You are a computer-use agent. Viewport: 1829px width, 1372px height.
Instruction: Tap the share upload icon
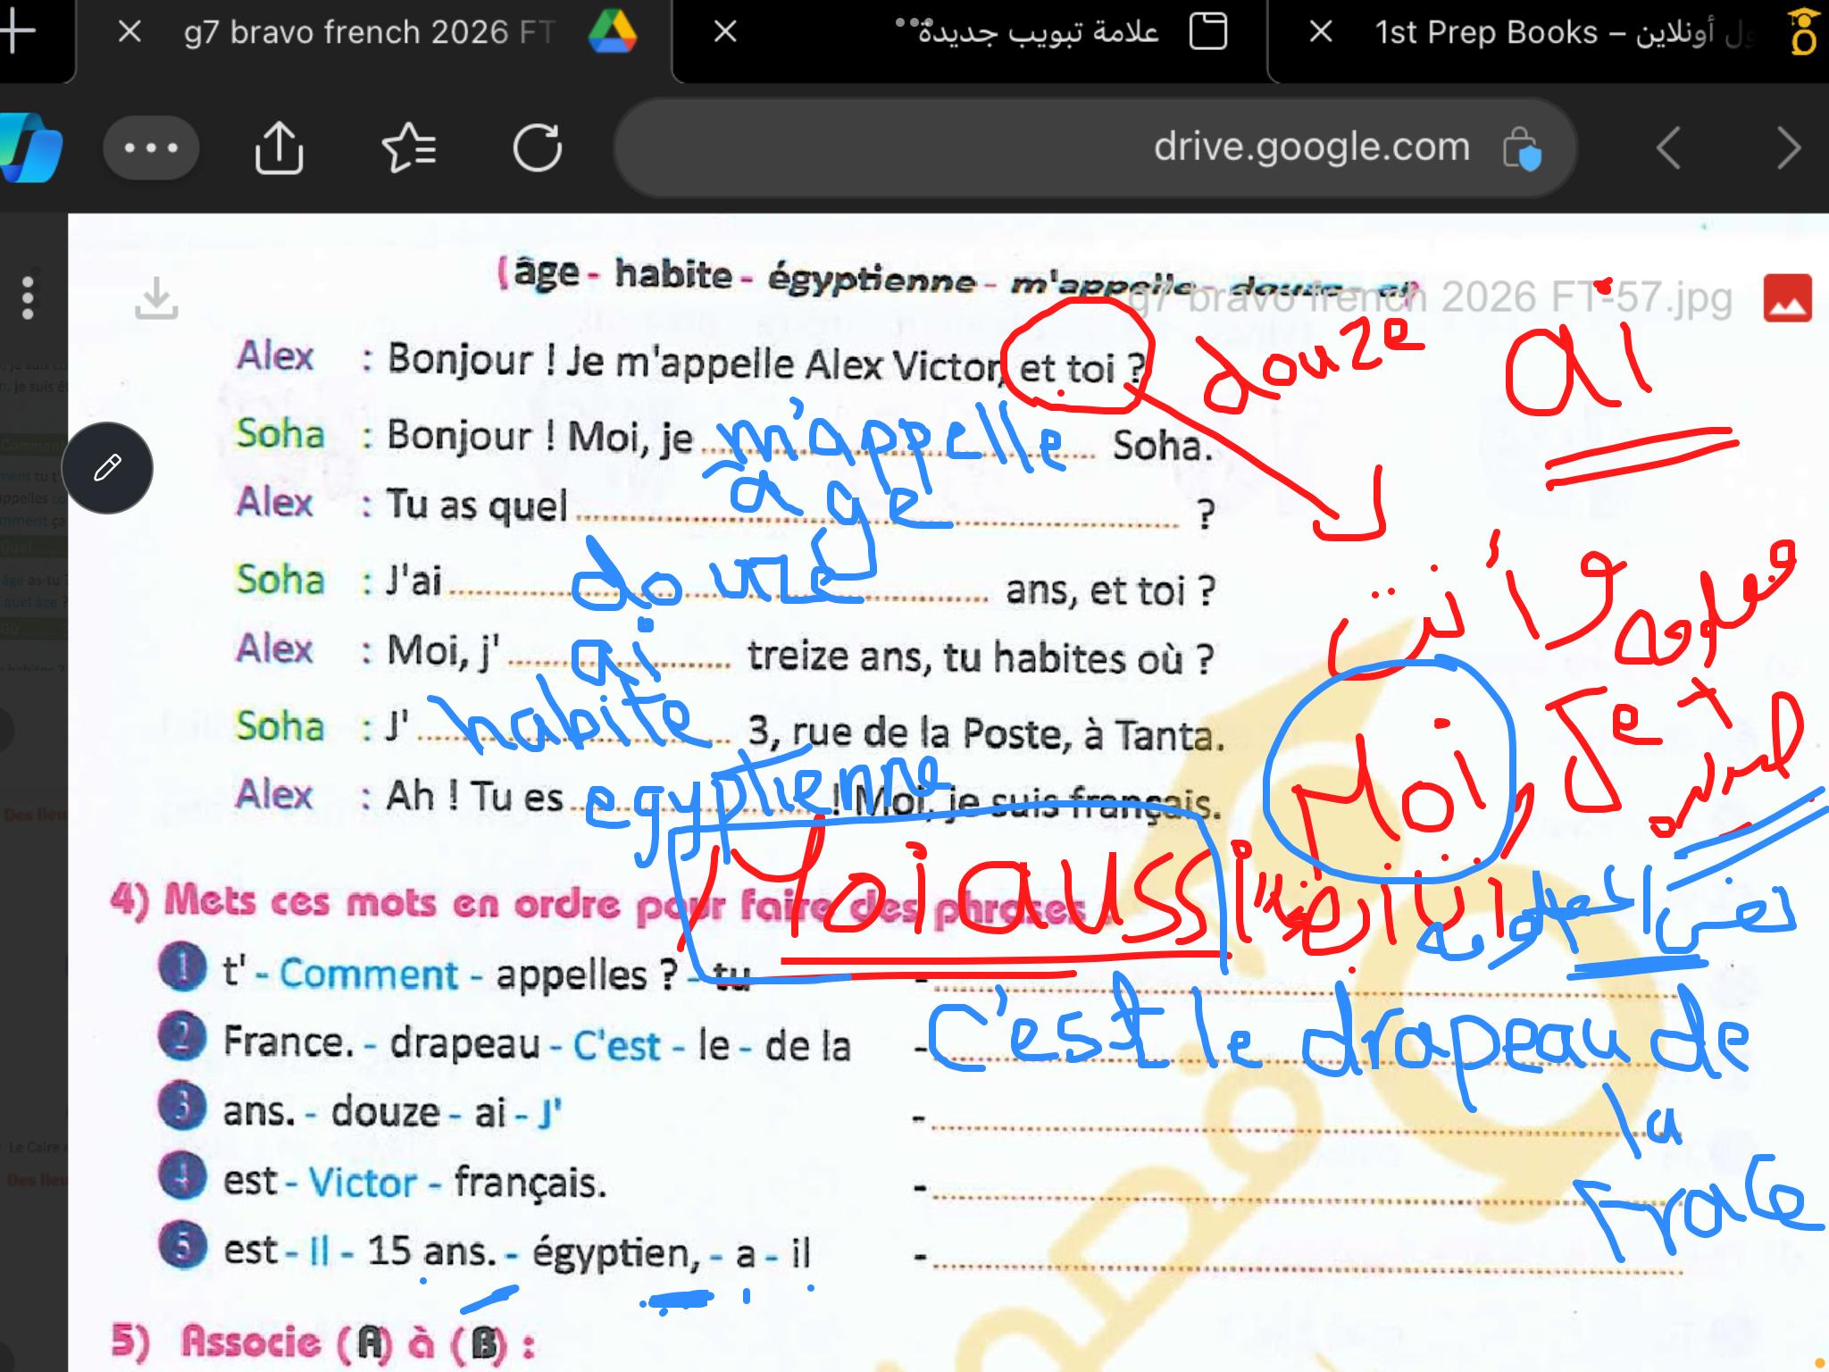click(x=279, y=147)
